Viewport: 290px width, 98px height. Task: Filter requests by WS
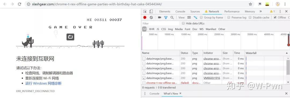click(201, 29)
